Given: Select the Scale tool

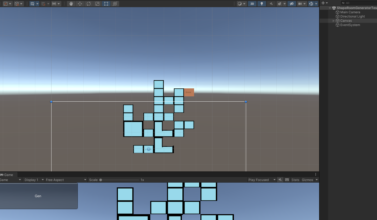Looking at the screenshot, I should point(97,3).
